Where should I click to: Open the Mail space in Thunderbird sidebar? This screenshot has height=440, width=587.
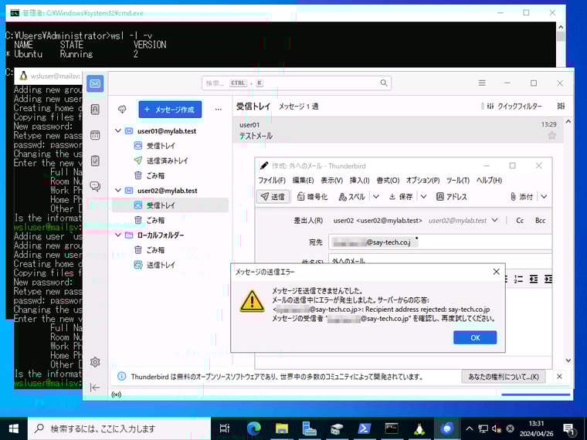point(95,83)
